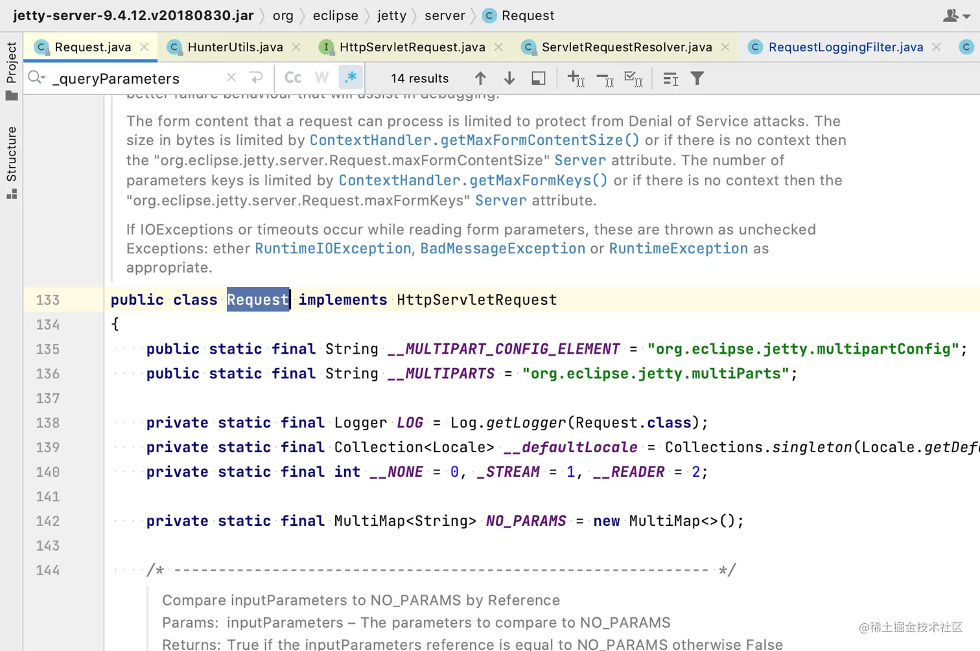Switch to the Request.java tab
Image resolution: width=980 pixels, height=651 pixels.
tap(92, 47)
